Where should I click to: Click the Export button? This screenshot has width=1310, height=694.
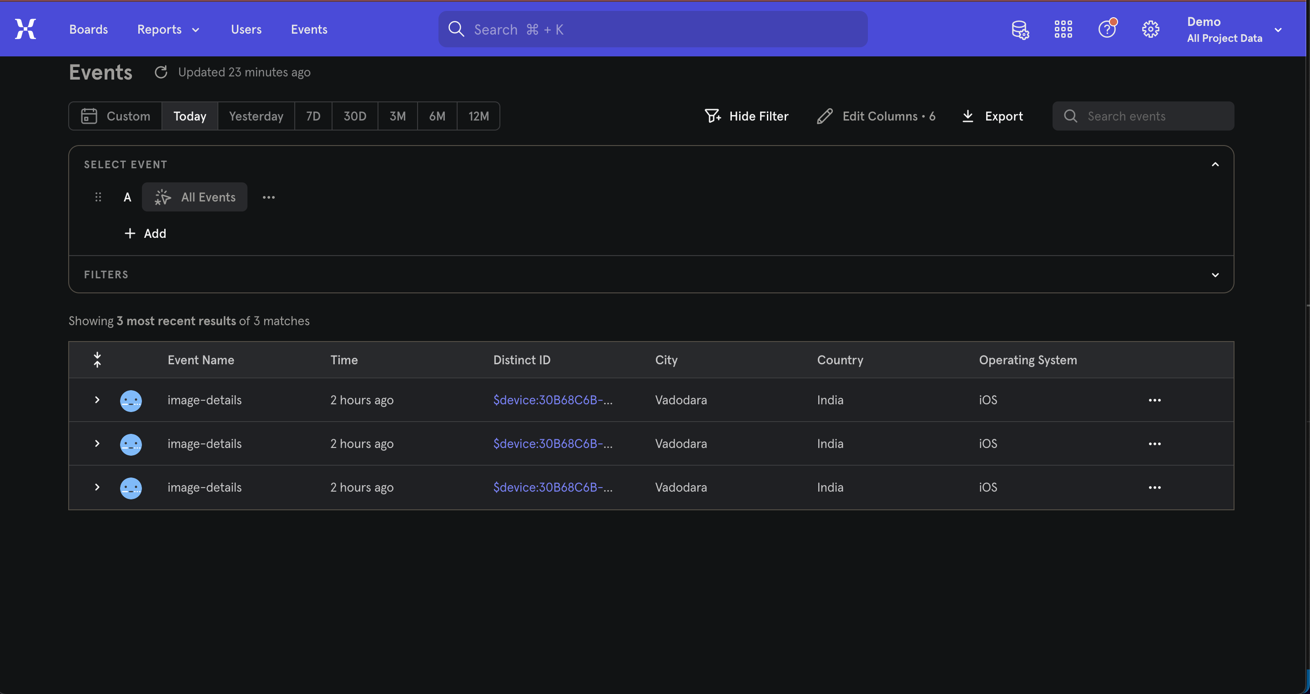coord(992,116)
